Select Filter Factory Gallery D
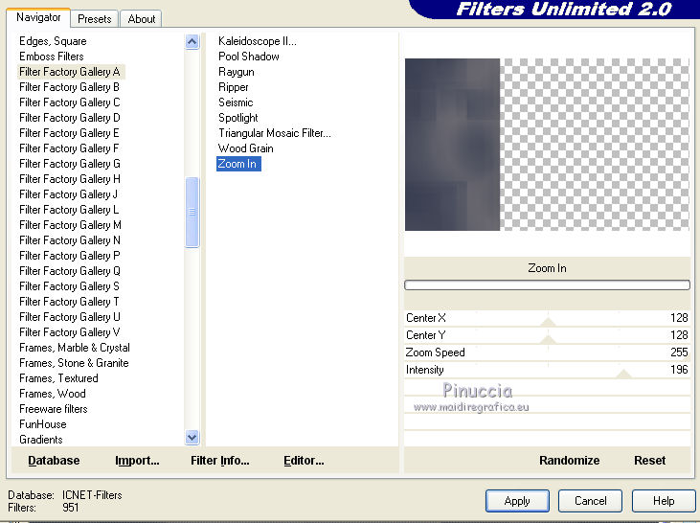700x523 pixels. tap(69, 118)
